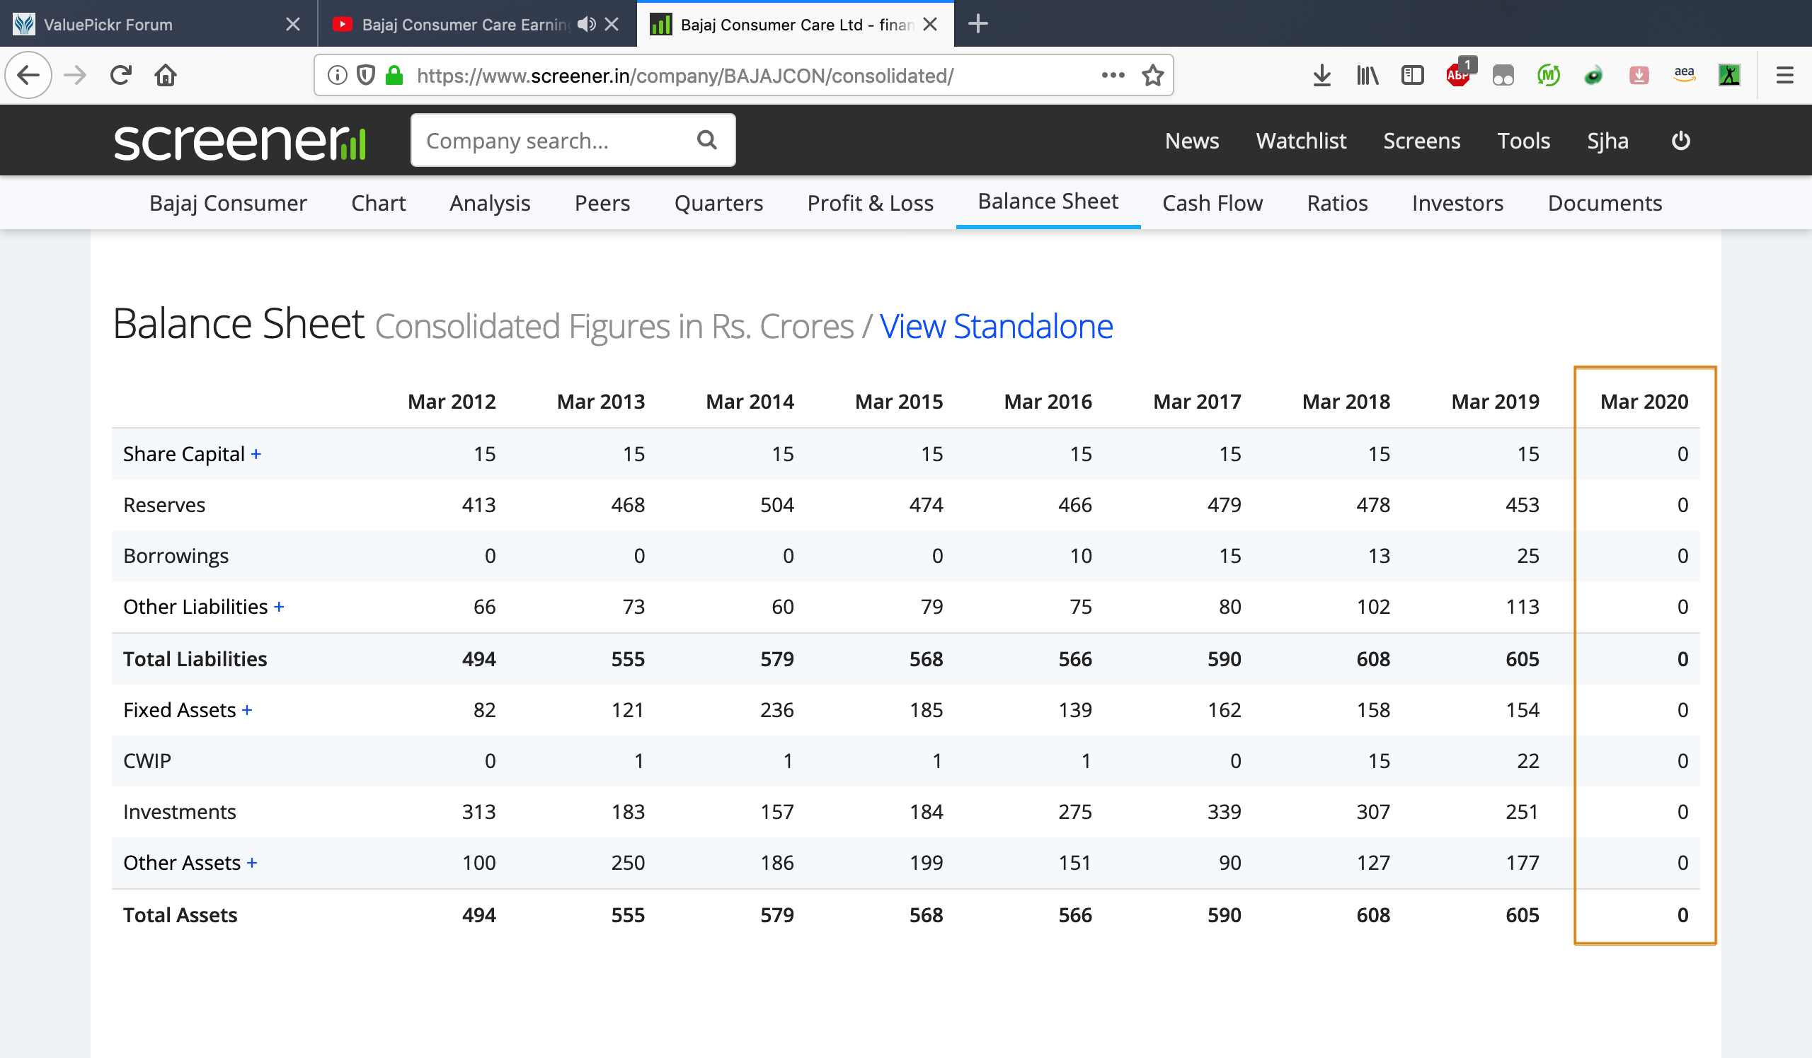
Task: Open the Watchlist link
Action: [1301, 141]
